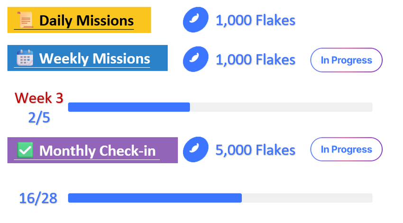The height and width of the screenshot is (223, 403).
Task: Click the Flakes coin icon in Daily Missions row
Action: [x=196, y=20]
